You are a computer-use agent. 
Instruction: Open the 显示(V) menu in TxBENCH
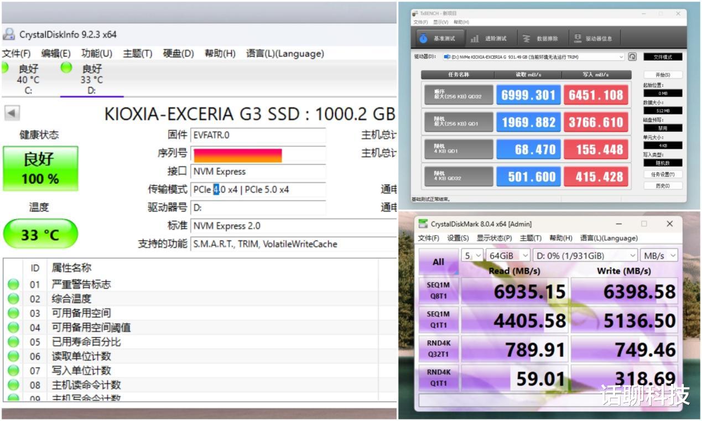(x=441, y=22)
